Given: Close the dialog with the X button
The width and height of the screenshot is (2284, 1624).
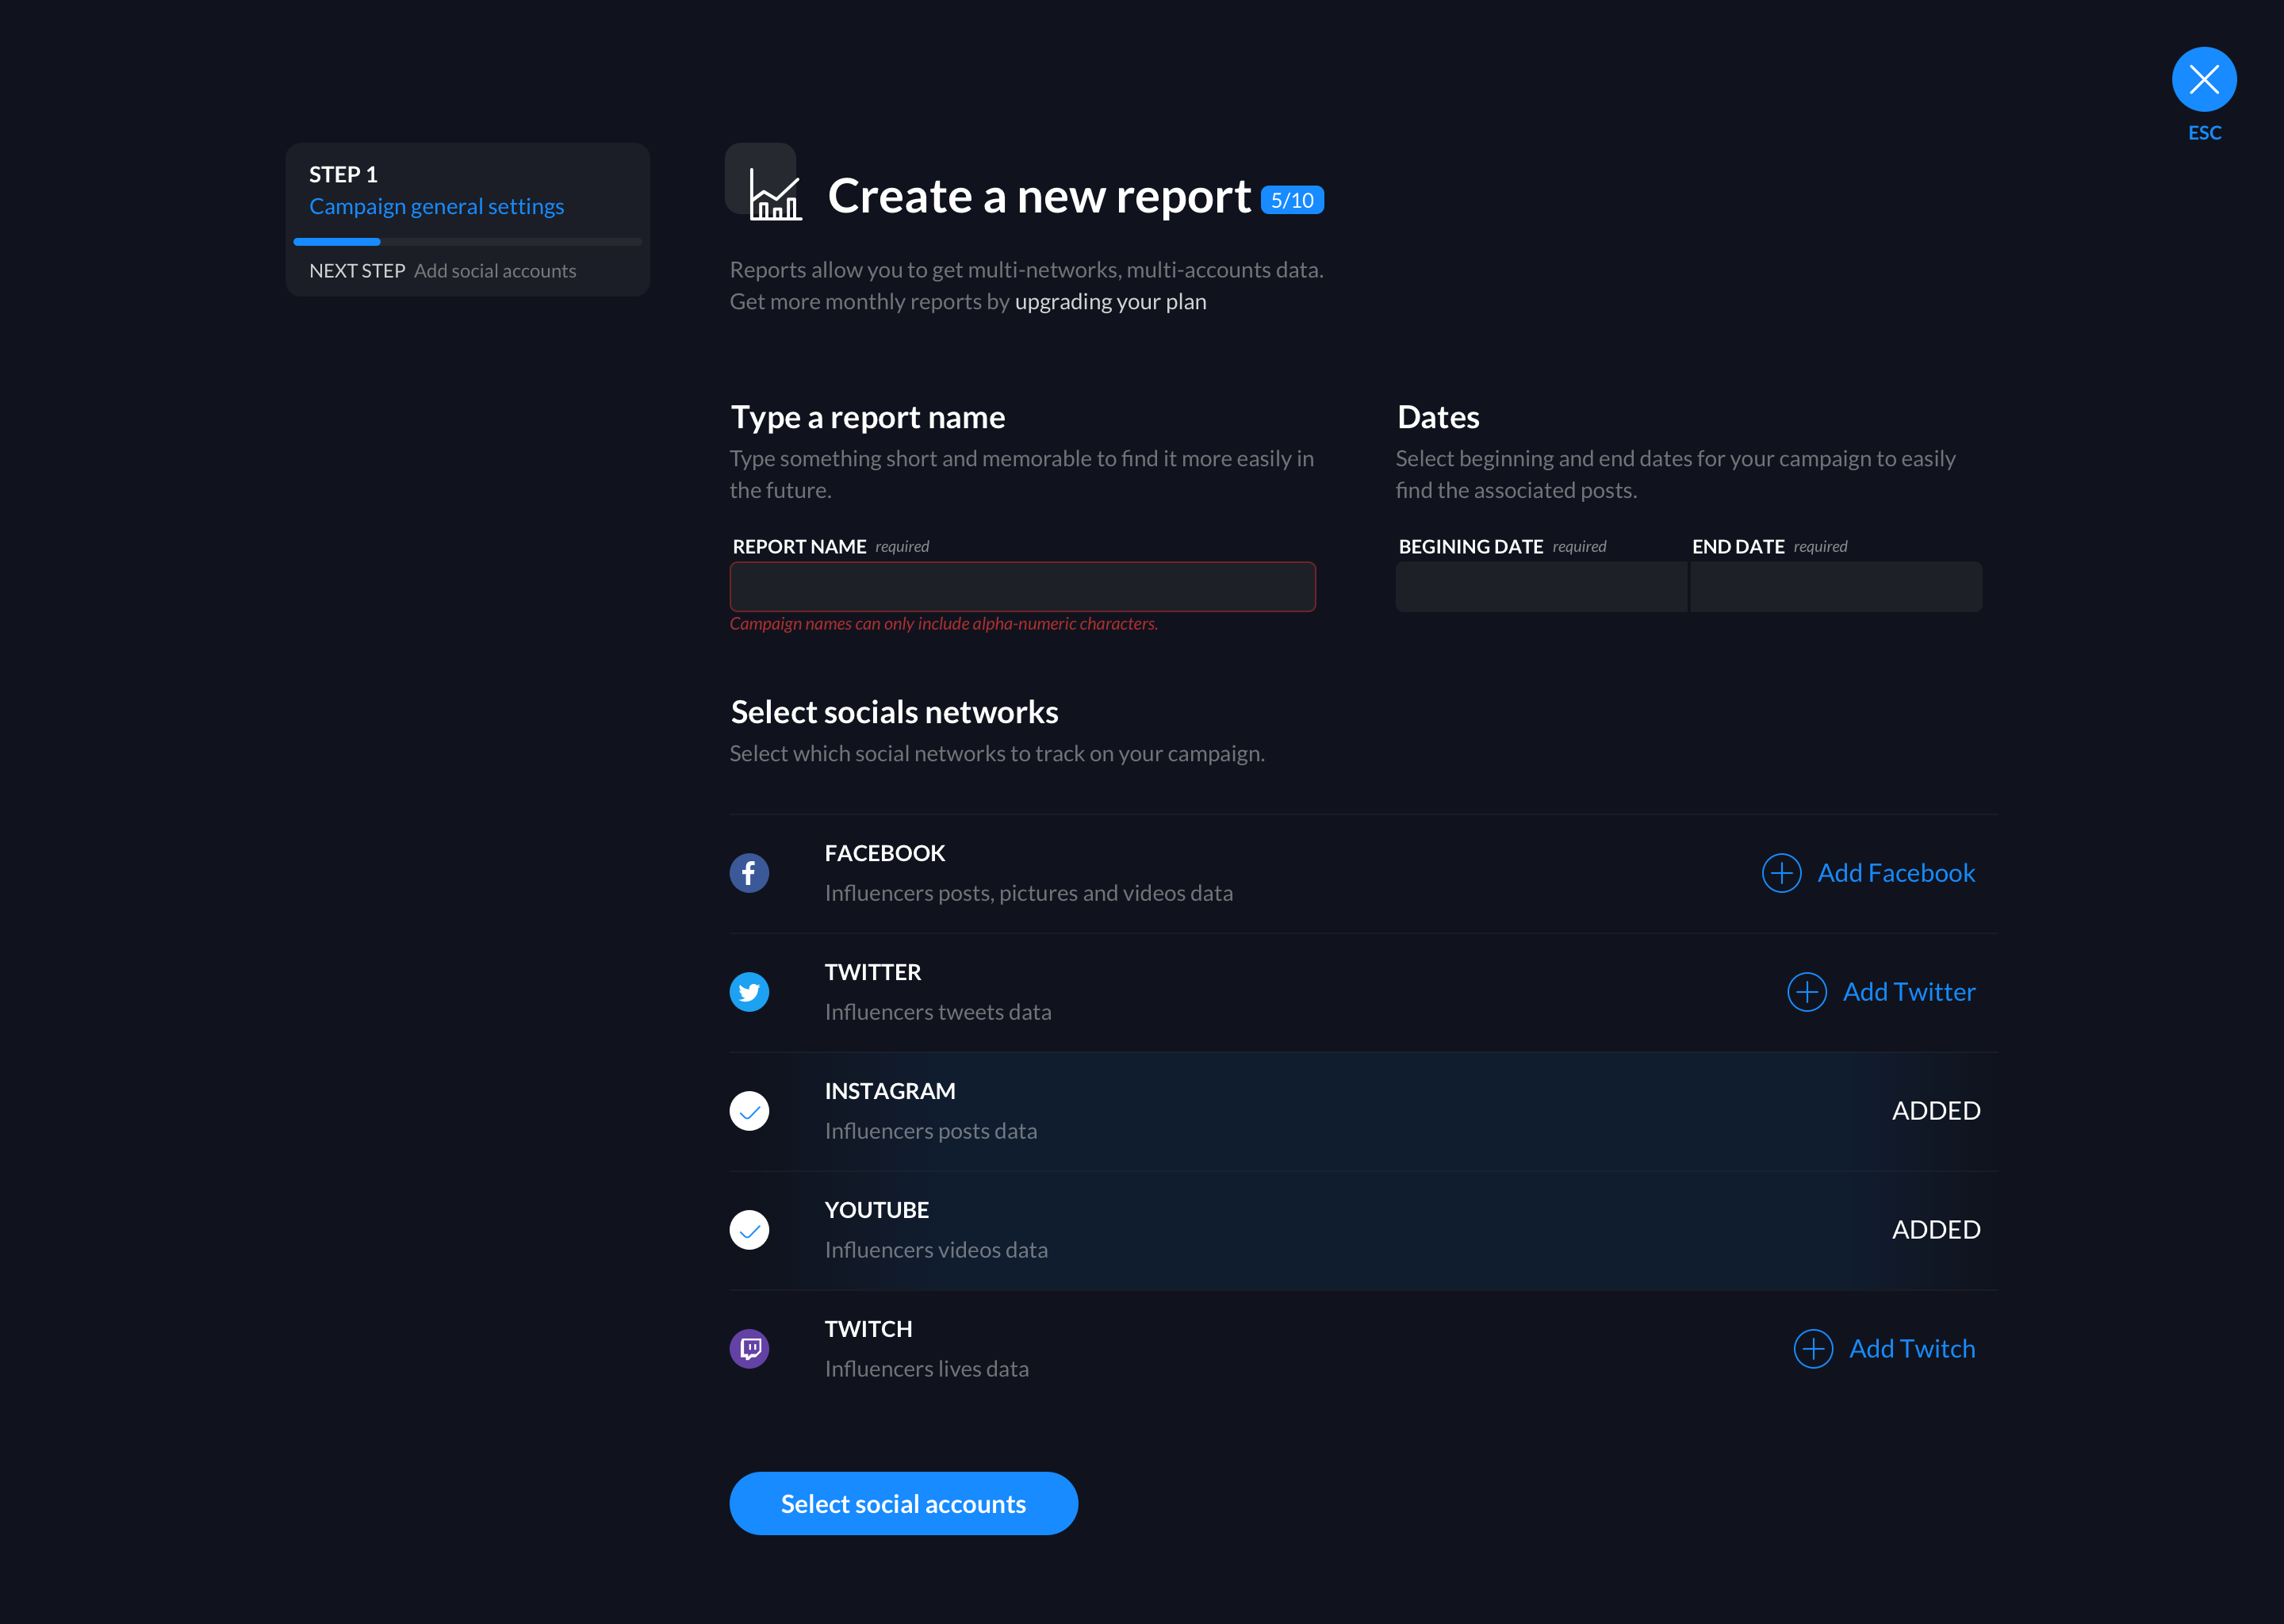Looking at the screenshot, I should [x=2204, y=80].
